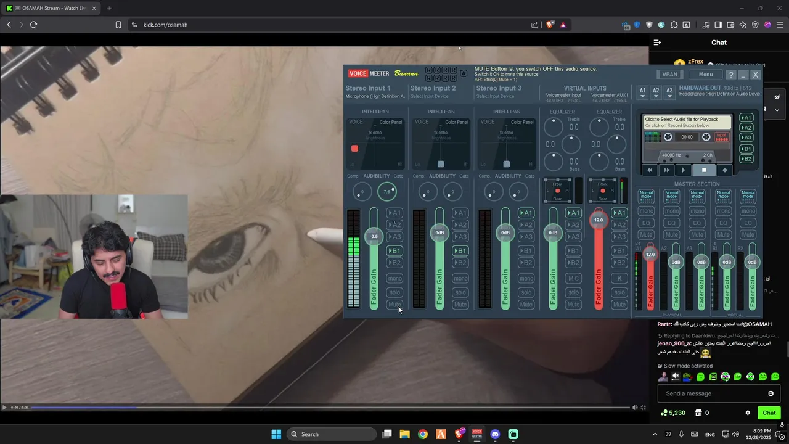Route cassette playback to B1
Image resolution: width=789 pixels, height=444 pixels.
pyautogui.click(x=746, y=149)
